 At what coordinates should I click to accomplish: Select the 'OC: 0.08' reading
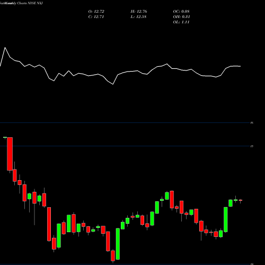(x=181, y=12)
